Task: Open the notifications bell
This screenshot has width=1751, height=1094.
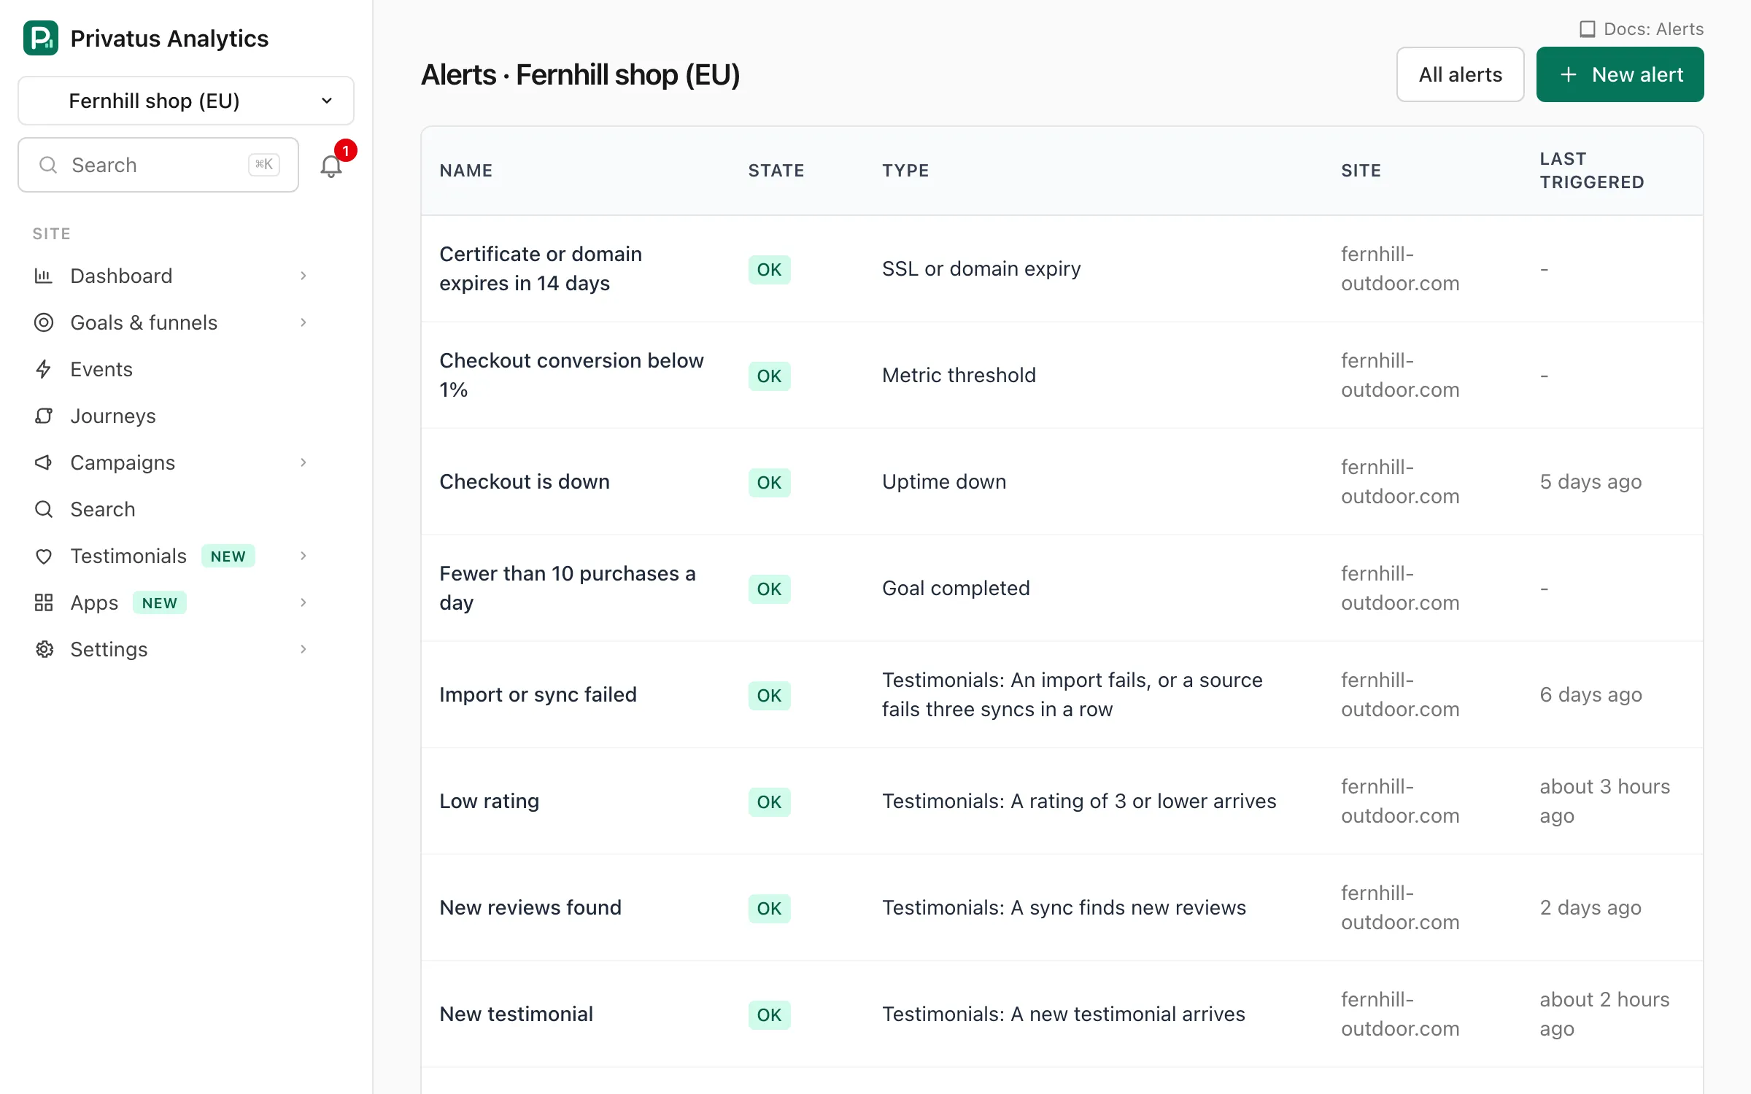Action: 331,166
